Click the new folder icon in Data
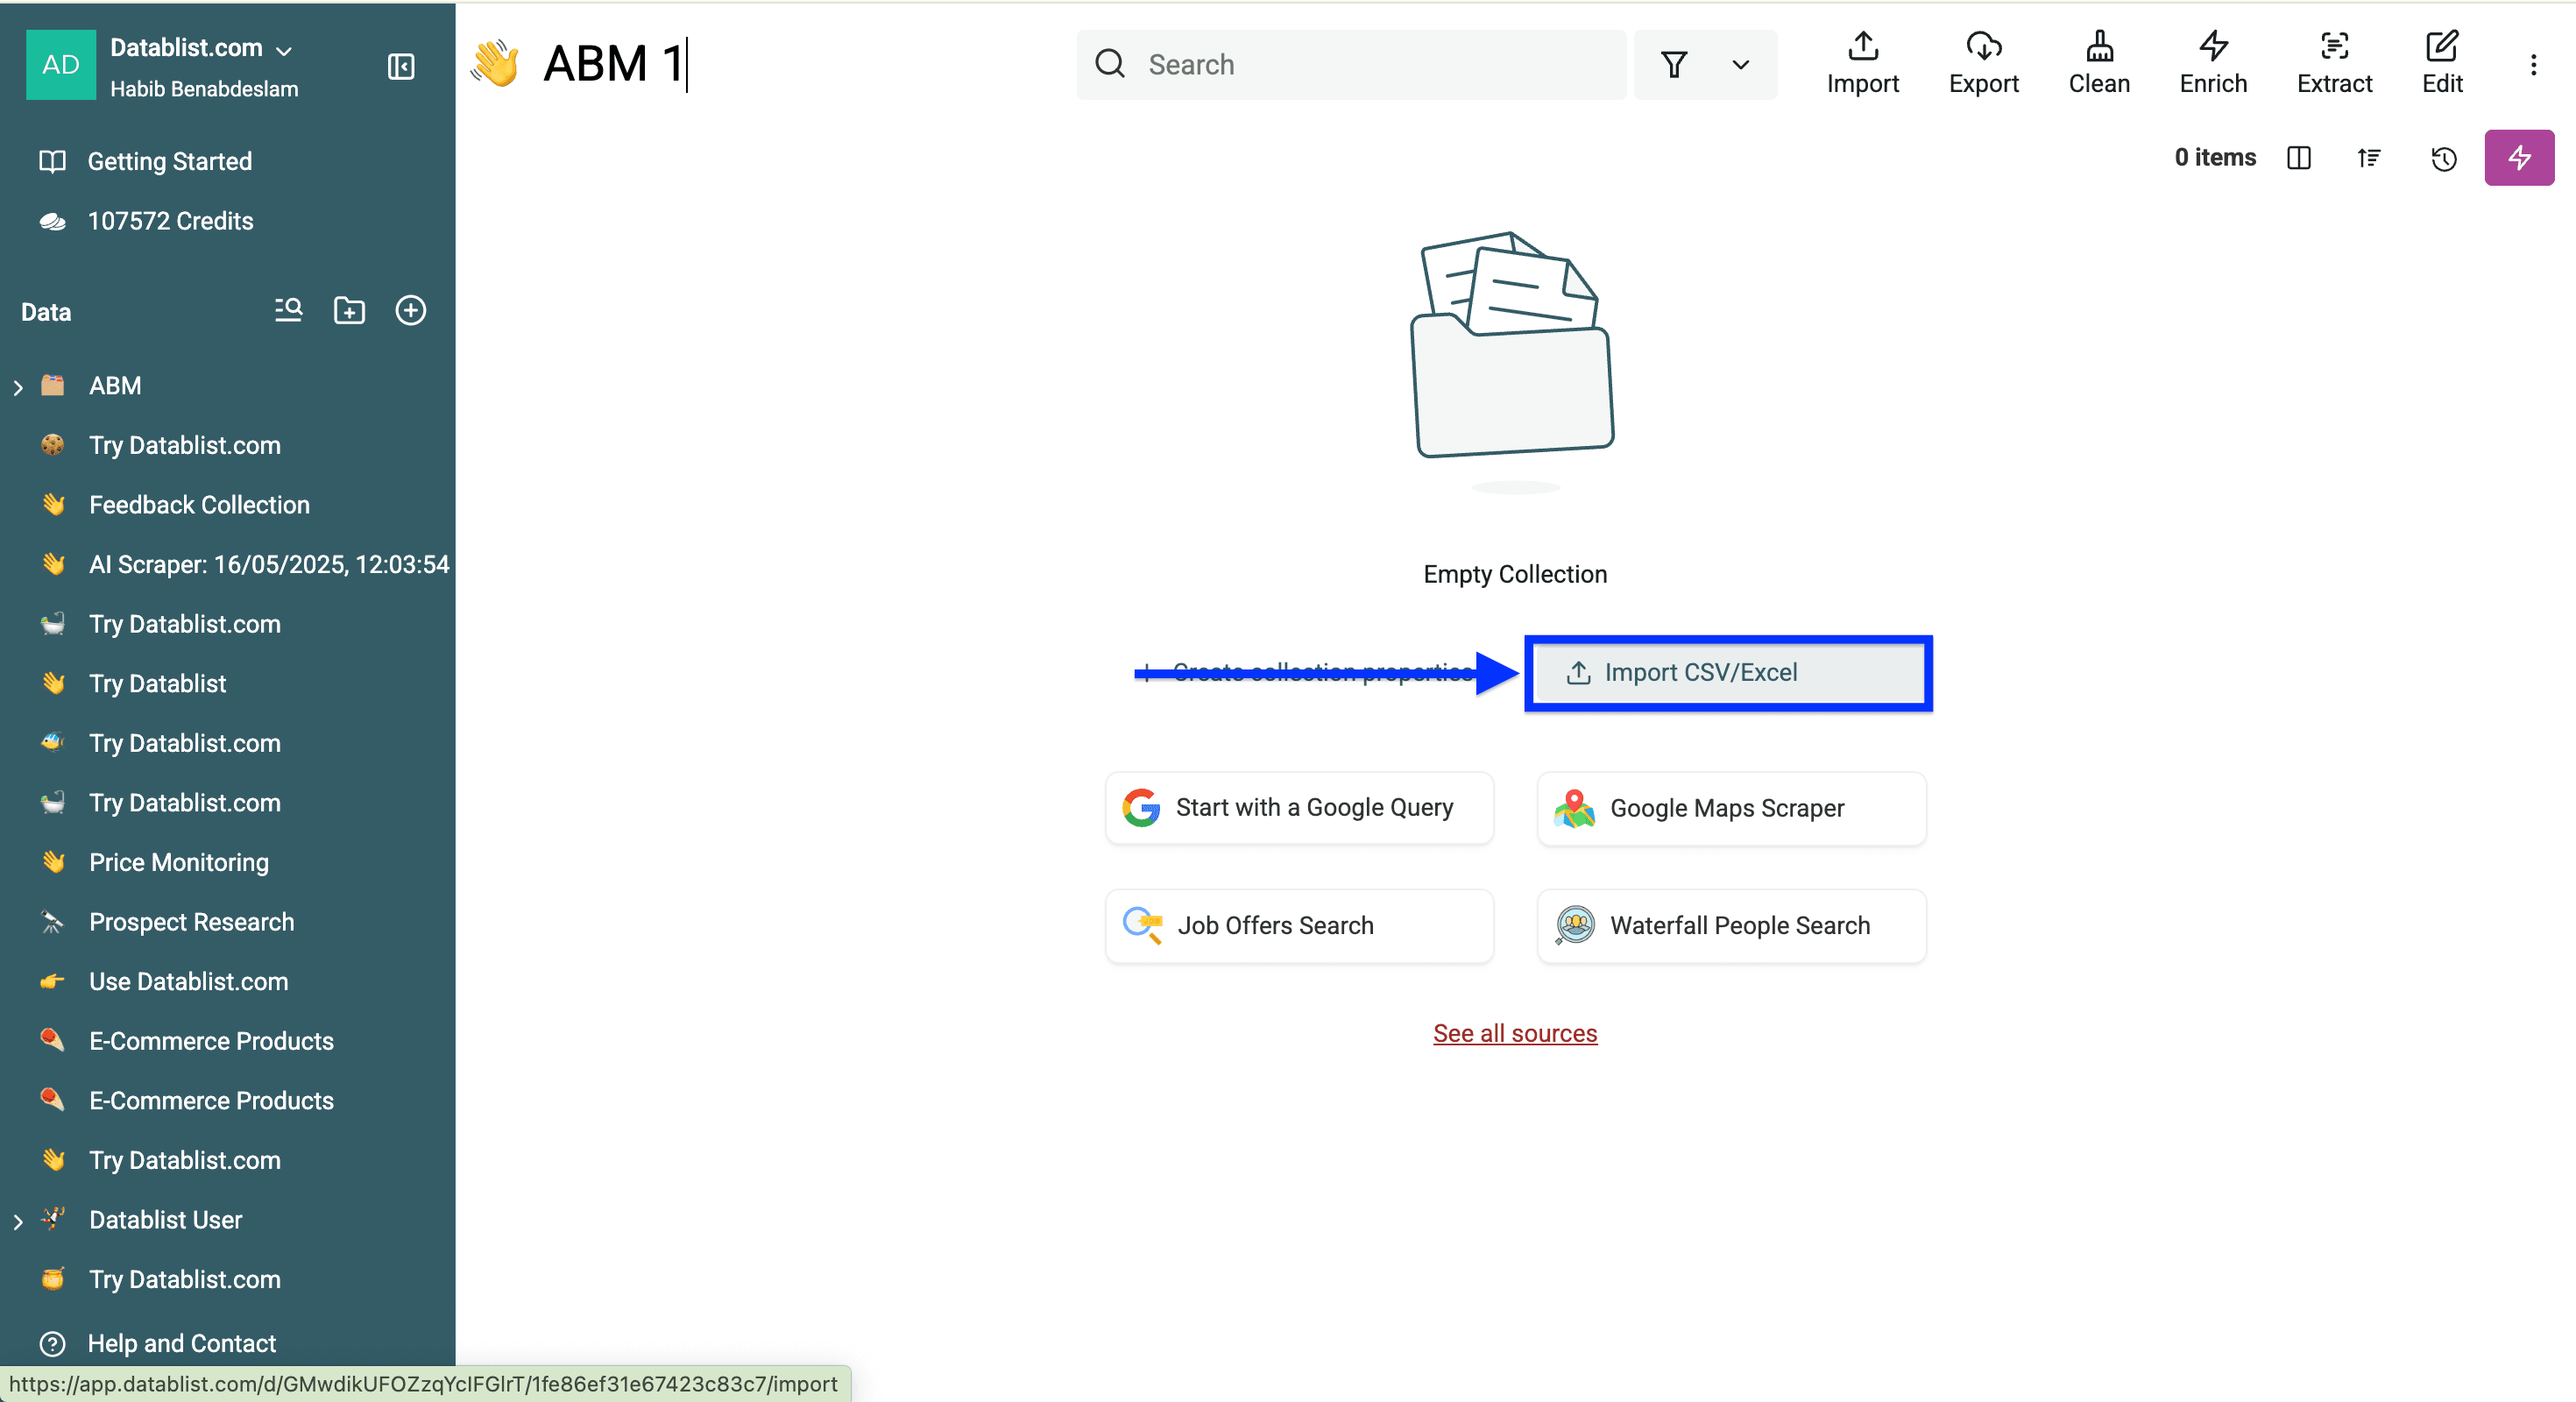The image size is (2576, 1402). 349,311
